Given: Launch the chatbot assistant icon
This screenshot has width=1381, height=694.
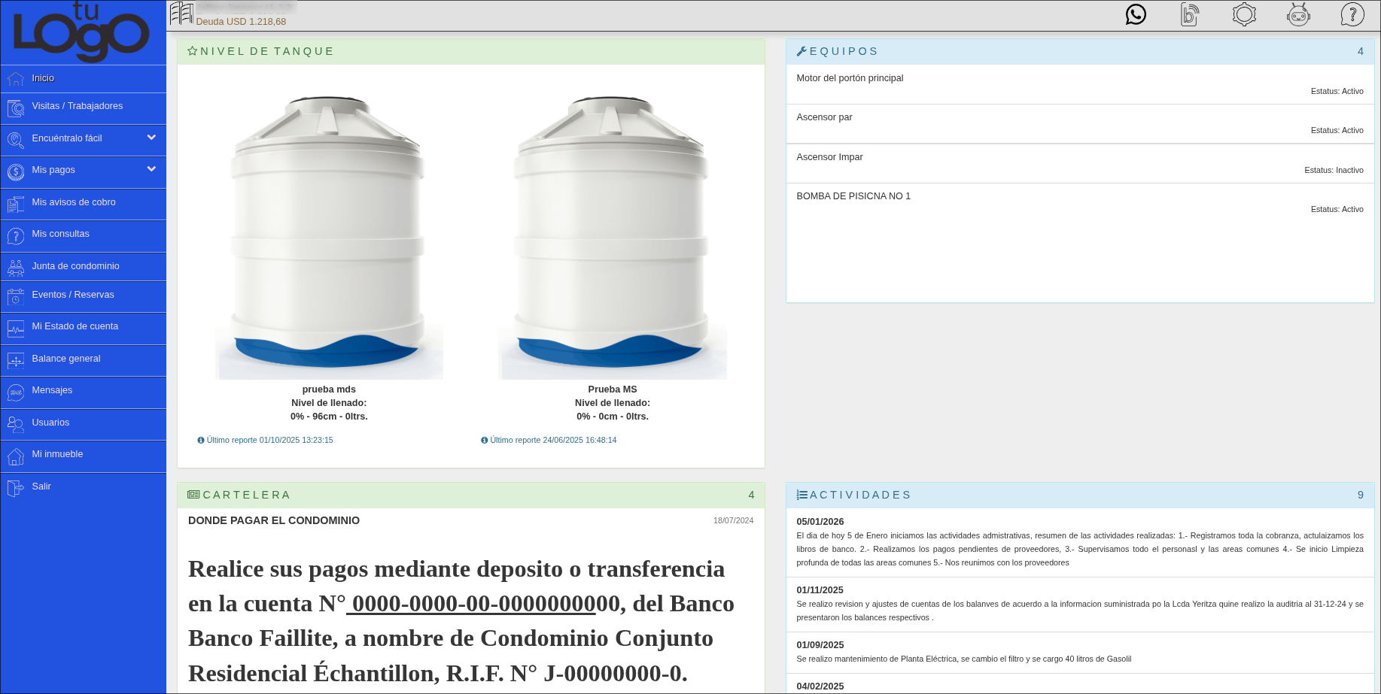Looking at the screenshot, I should (1298, 14).
